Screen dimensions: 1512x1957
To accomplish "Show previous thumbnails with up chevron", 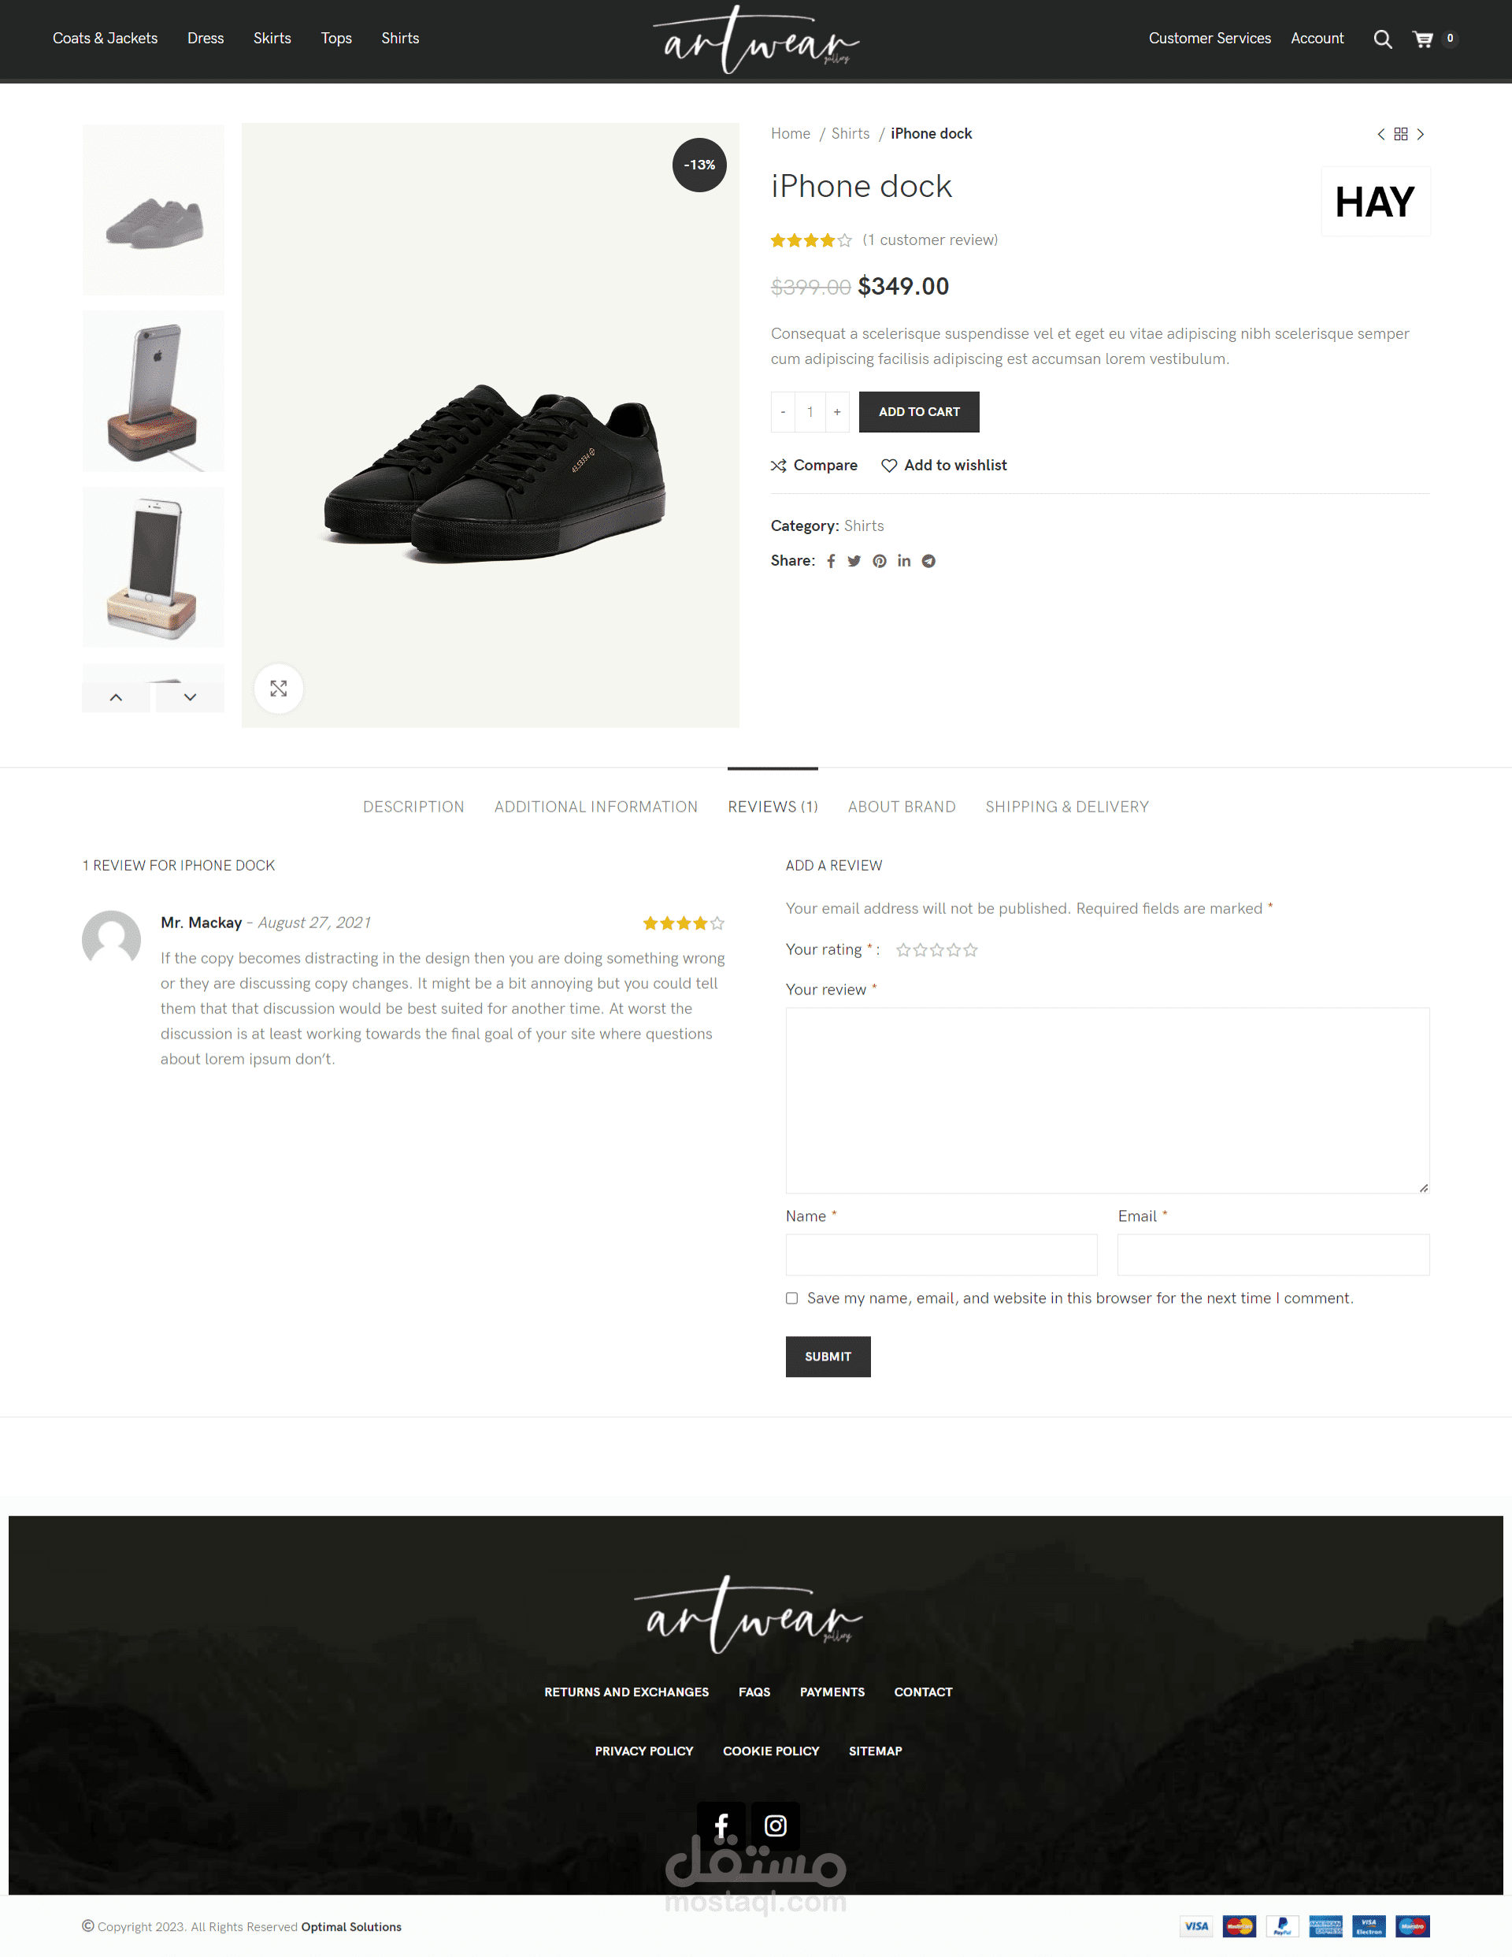I will coord(116,697).
